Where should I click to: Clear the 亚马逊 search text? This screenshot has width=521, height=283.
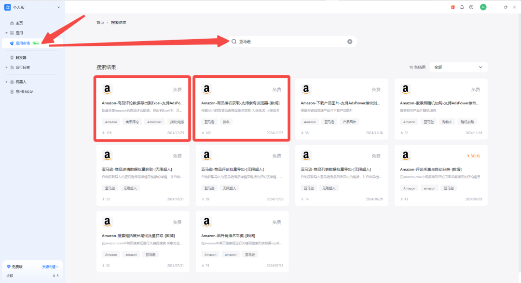pos(350,42)
